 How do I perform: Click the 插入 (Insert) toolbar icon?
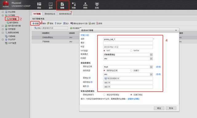point(64,23)
